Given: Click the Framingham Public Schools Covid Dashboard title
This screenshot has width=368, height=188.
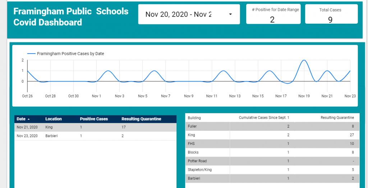Looking at the screenshot, I should 71,17.
